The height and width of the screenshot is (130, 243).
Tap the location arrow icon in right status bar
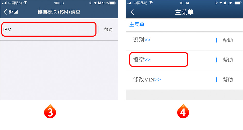point(221,3)
